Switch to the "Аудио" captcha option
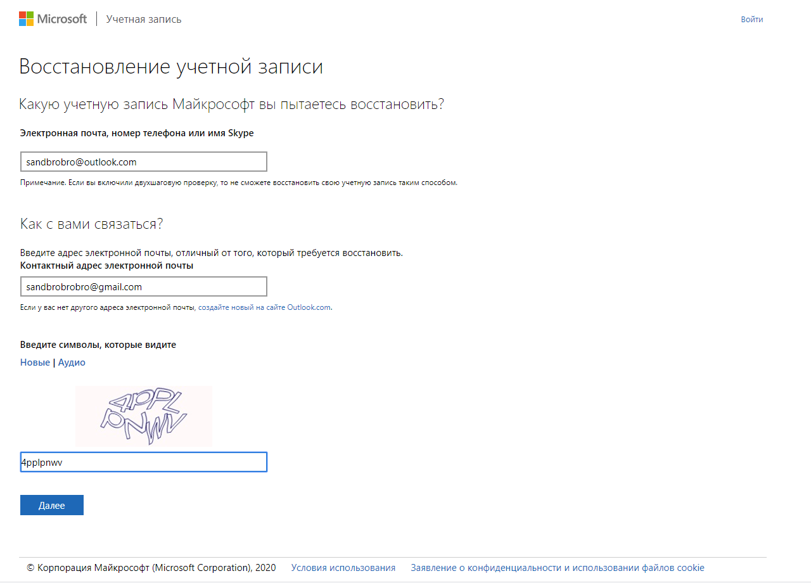The width and height of the screenshot is (811, 583). [72, 362]
